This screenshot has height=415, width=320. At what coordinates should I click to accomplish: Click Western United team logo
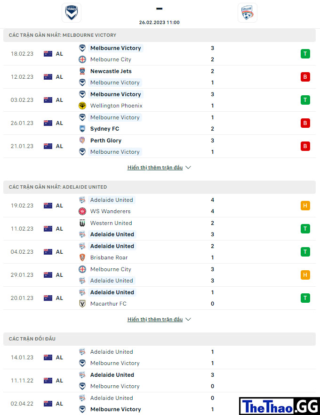click(82, 223)
